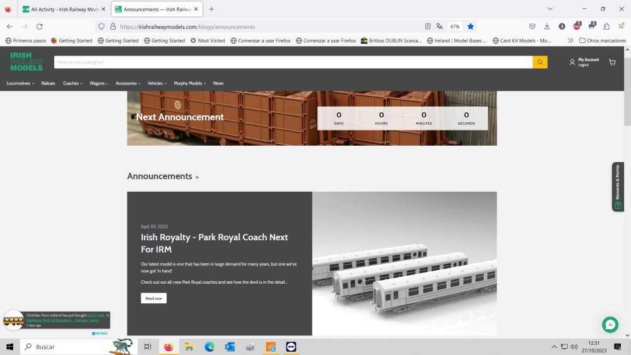The height and width of the screenshot is (355, 631).
Task: Click the Logout link under My Account
Action: click(x=583, y=65)
